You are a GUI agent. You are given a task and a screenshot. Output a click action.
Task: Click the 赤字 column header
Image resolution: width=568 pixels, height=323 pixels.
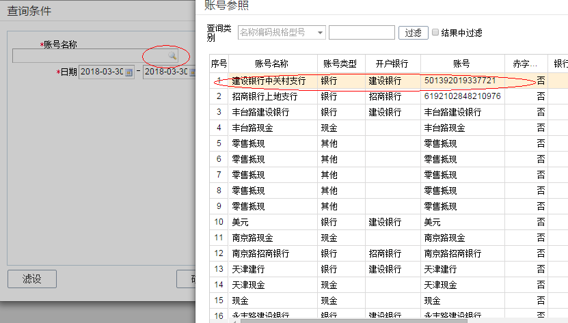(526, 64)
